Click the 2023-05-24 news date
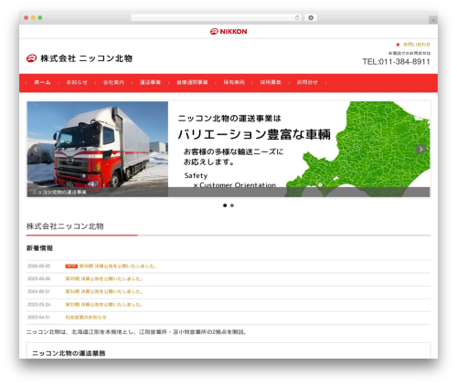Image resolution: width=457 pixels, height=386 pixels. tap(38, 305)
